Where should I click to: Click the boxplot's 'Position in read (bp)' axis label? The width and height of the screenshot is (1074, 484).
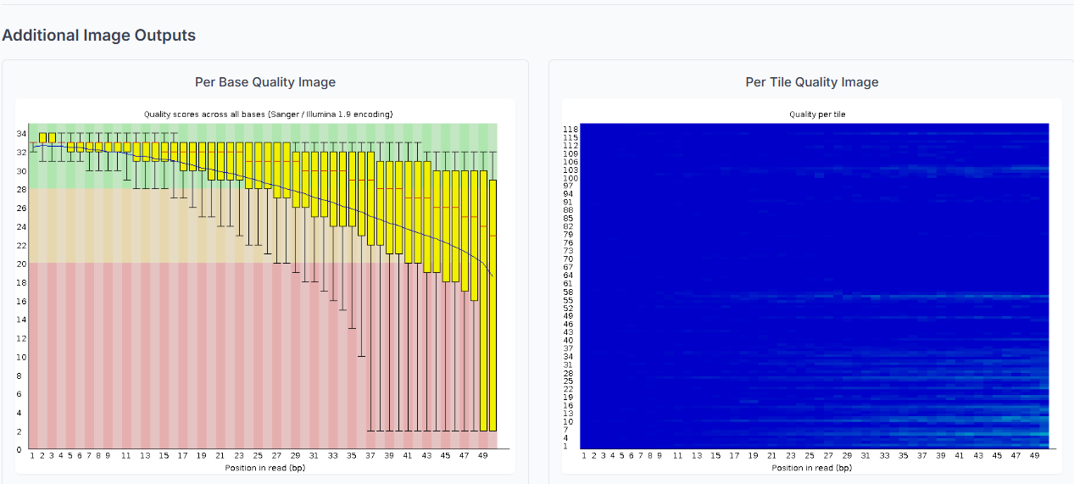[x=264, y=468]
